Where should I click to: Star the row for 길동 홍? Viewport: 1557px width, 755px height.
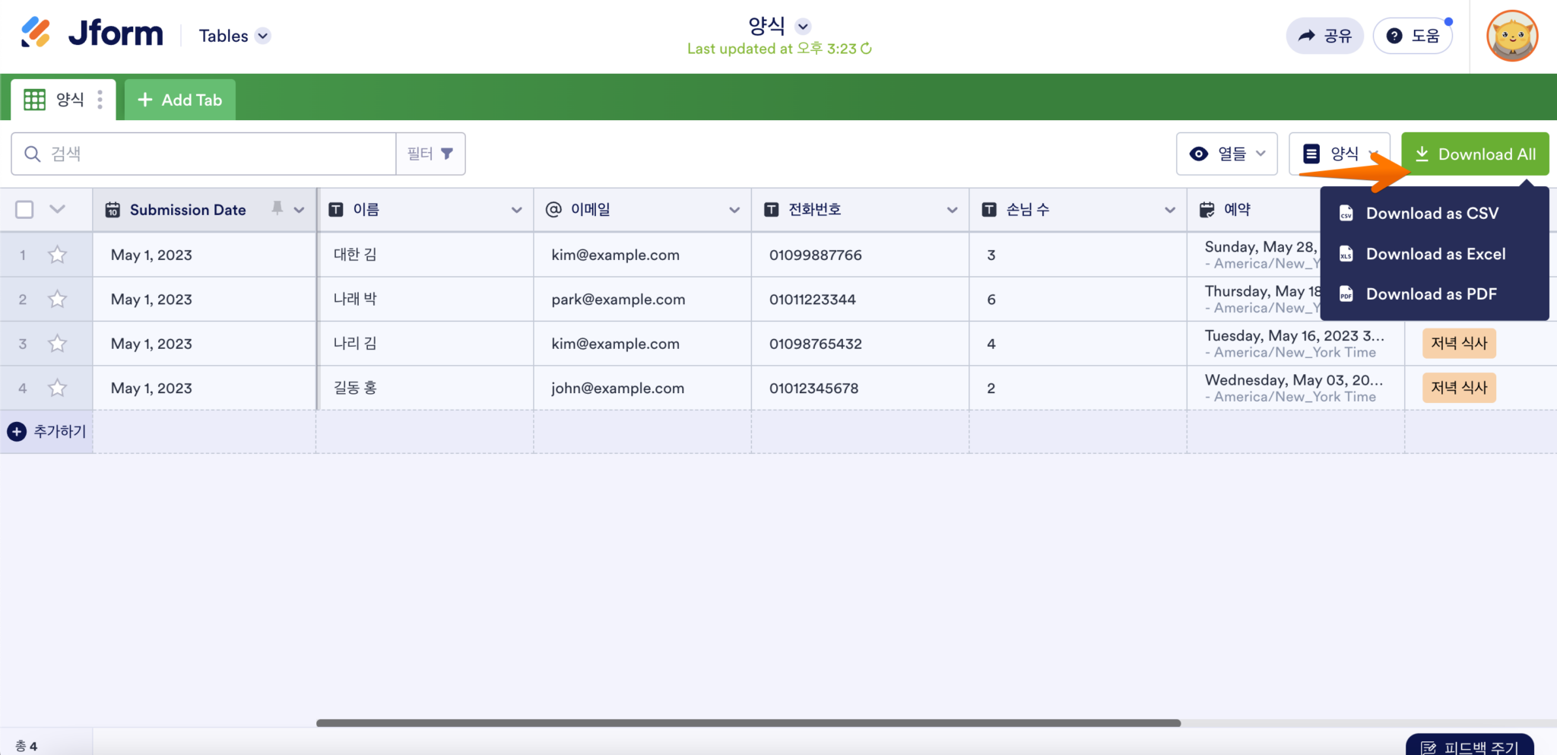click(x=57, y=388)
